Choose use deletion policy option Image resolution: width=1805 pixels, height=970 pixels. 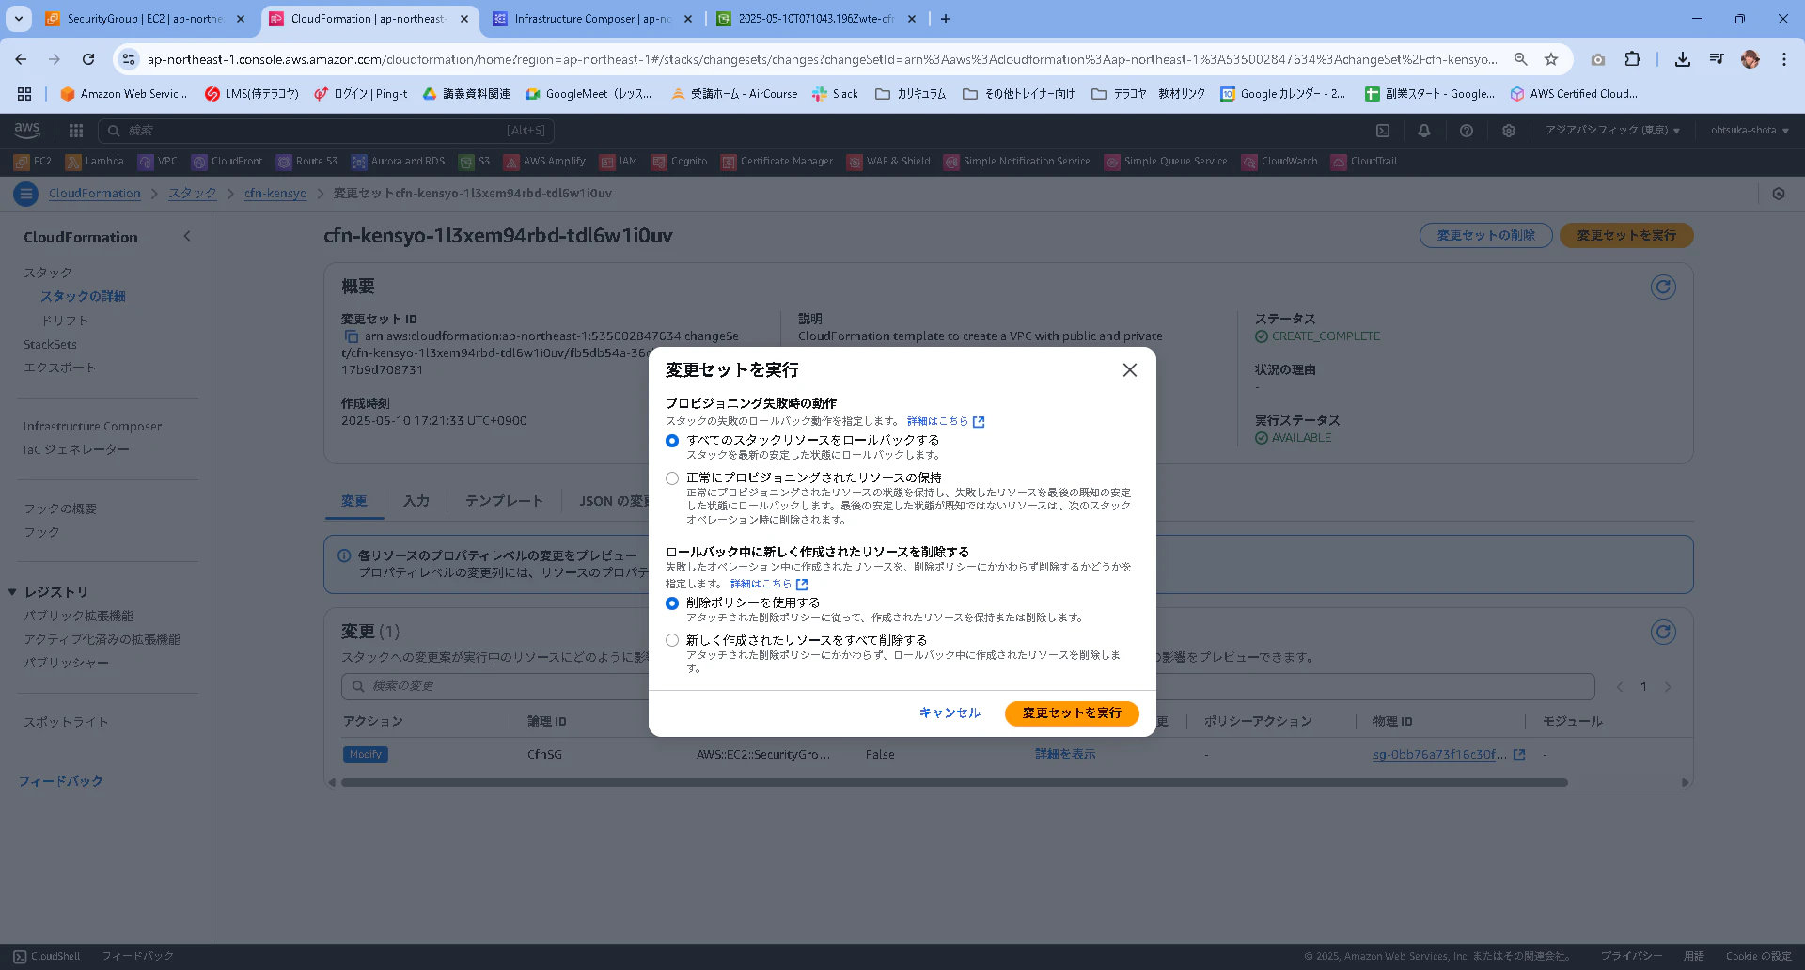point(672,603)
